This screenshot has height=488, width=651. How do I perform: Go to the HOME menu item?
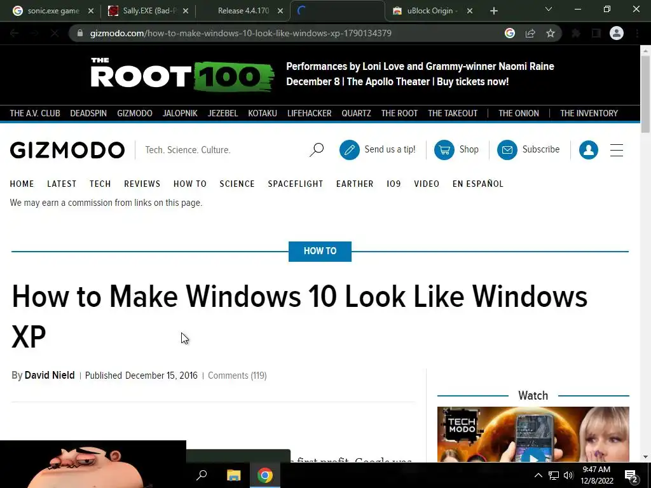(x=22, y=184)
